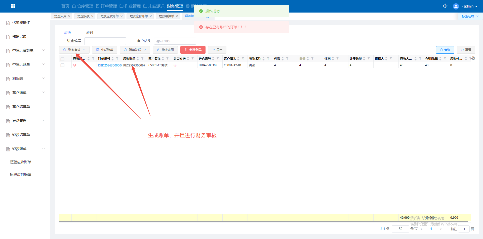The image size is (483, 239).
Task: Click the red 删除账单 button
Action: (193, 50)
